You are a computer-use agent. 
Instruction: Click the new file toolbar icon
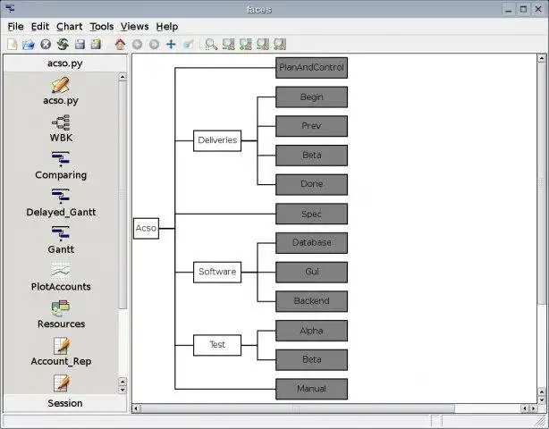click(x=13, y=45)
